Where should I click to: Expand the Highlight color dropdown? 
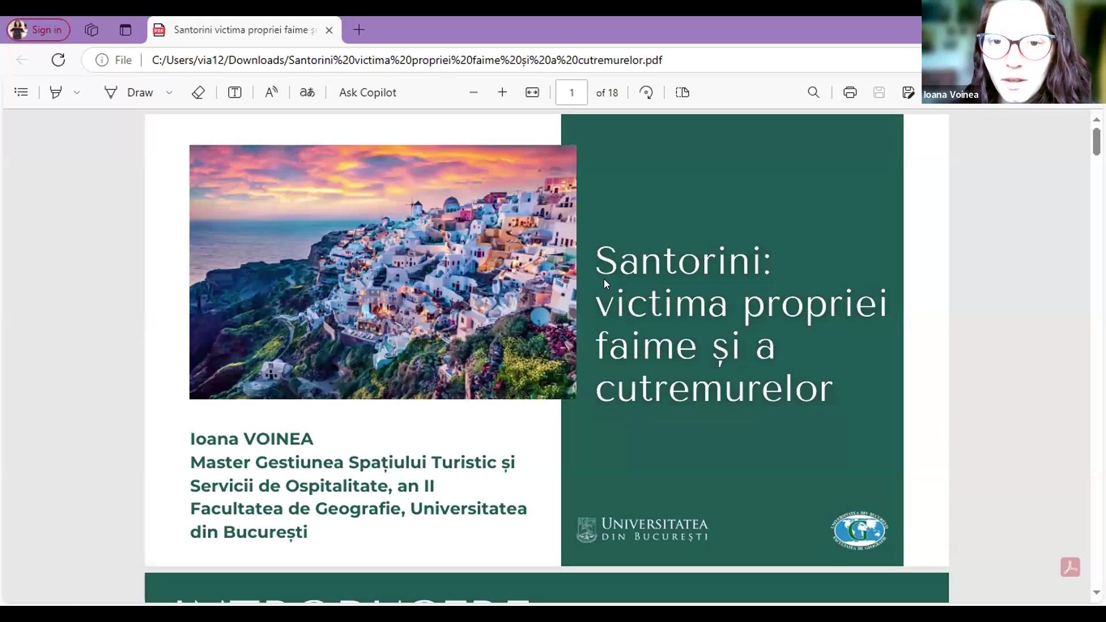[77, 92]
